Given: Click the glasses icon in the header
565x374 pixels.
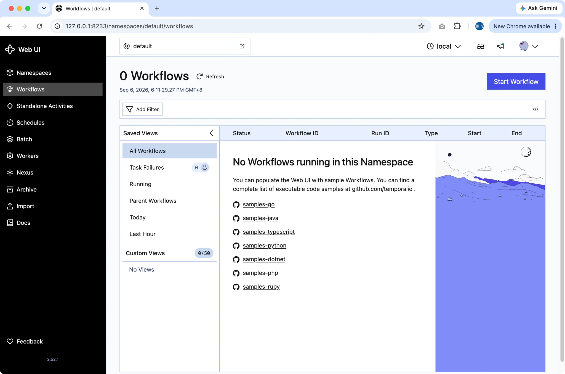Looking at the screenshot, I should (481, 46).
